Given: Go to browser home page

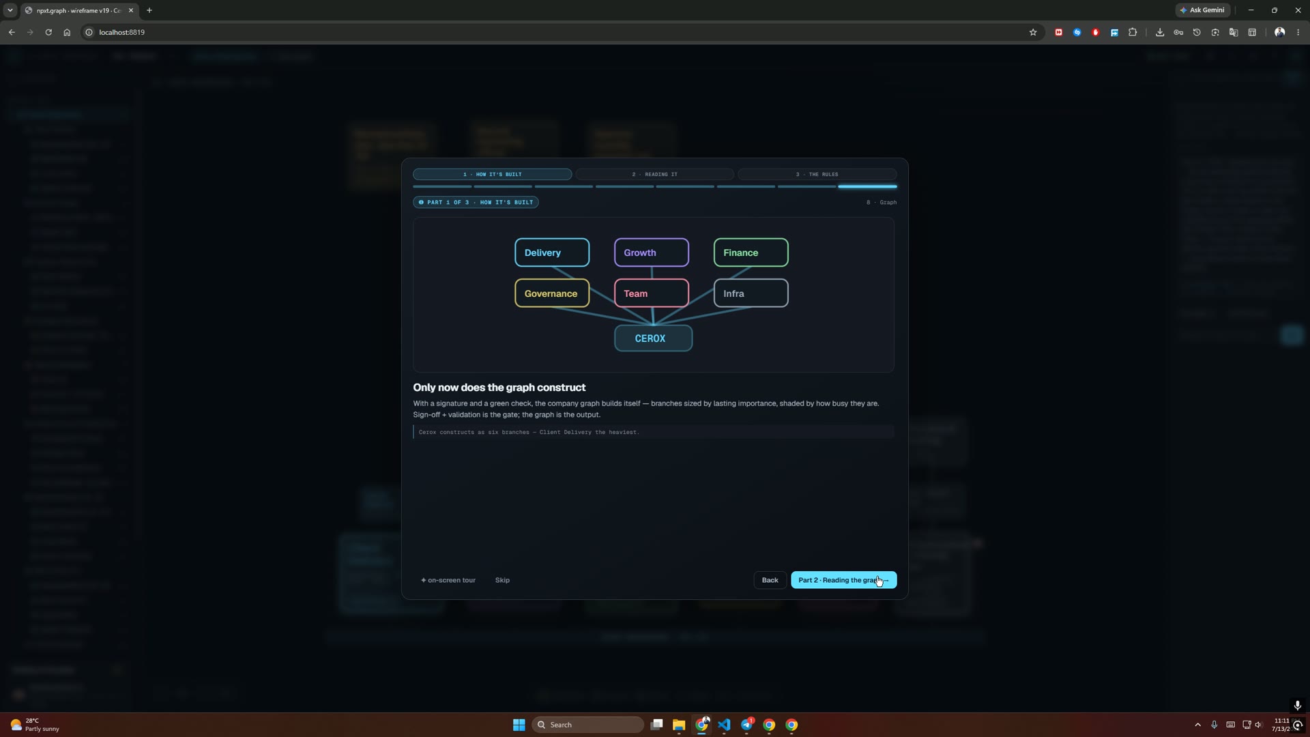Looking at the screenshot, I should coord(67,32).
